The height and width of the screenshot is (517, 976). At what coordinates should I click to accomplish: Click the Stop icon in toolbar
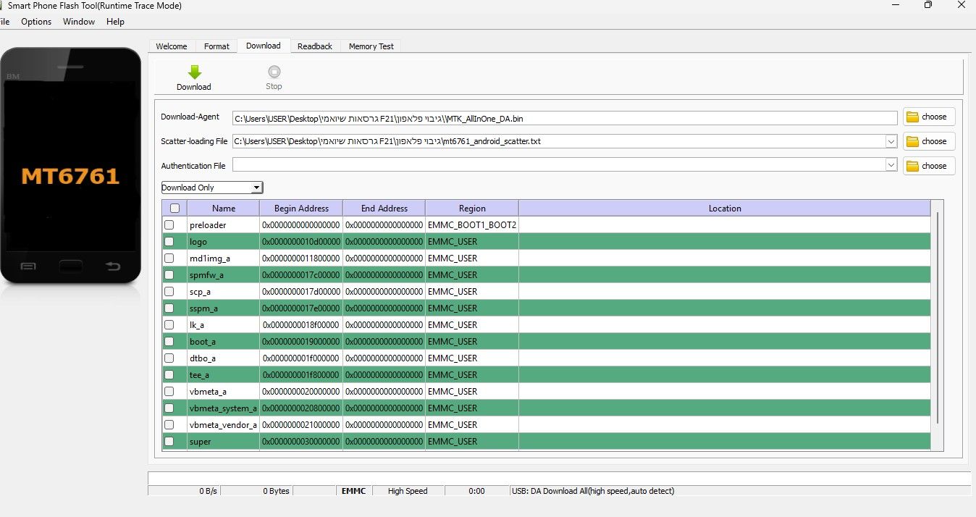tap(274, 72)
